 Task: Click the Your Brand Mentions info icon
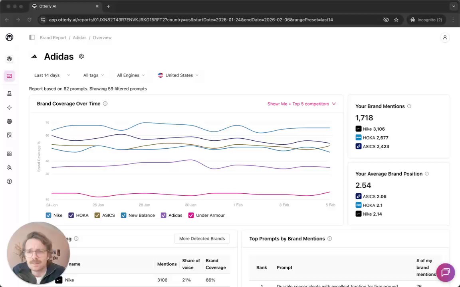click(x=409, y=106)
